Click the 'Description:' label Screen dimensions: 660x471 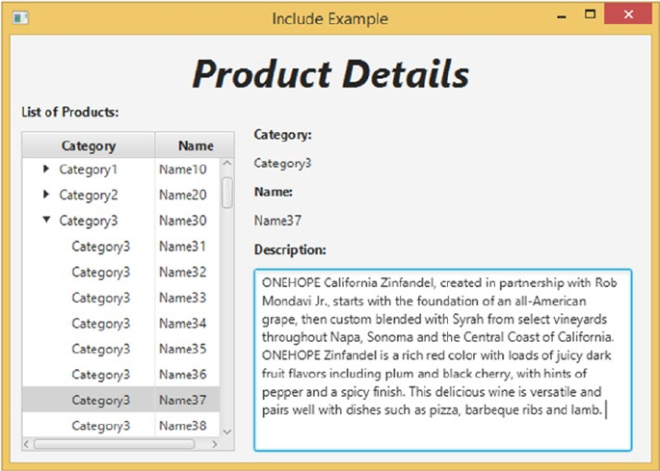click(x=290, y=250)
